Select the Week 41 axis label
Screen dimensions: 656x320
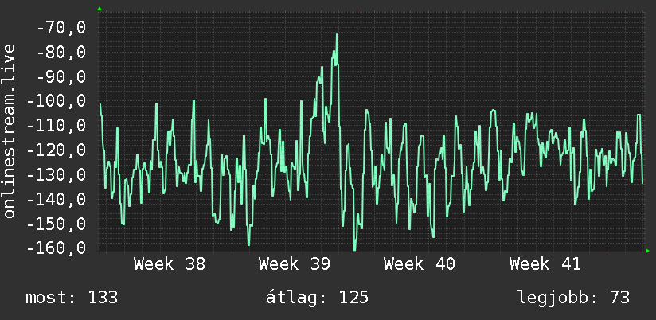pyautogui.click(x=545, y=264)
